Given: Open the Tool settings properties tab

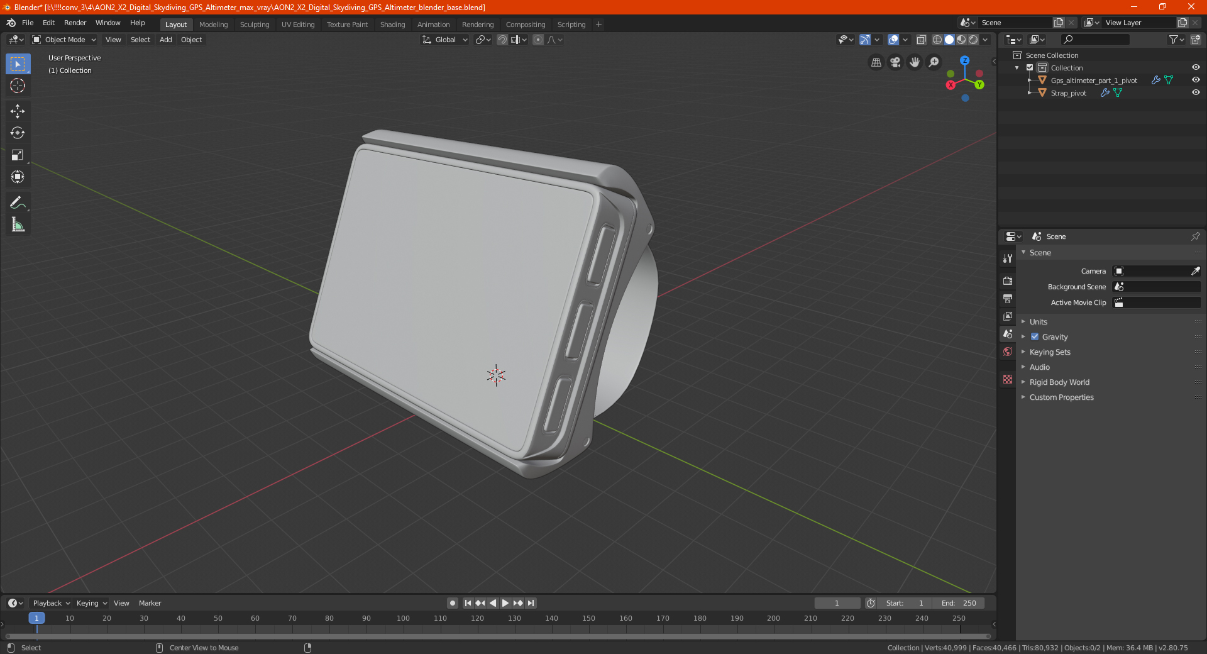Looking at the screenshot, I should tap(1008, 258).
